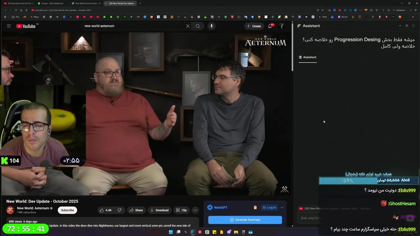420x236 pixels.
Task: Select the New World: Dev Update tab
Action: tap(121, 3)
